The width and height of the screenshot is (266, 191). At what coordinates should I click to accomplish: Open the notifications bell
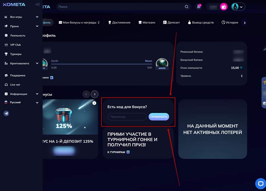(198, 7)
